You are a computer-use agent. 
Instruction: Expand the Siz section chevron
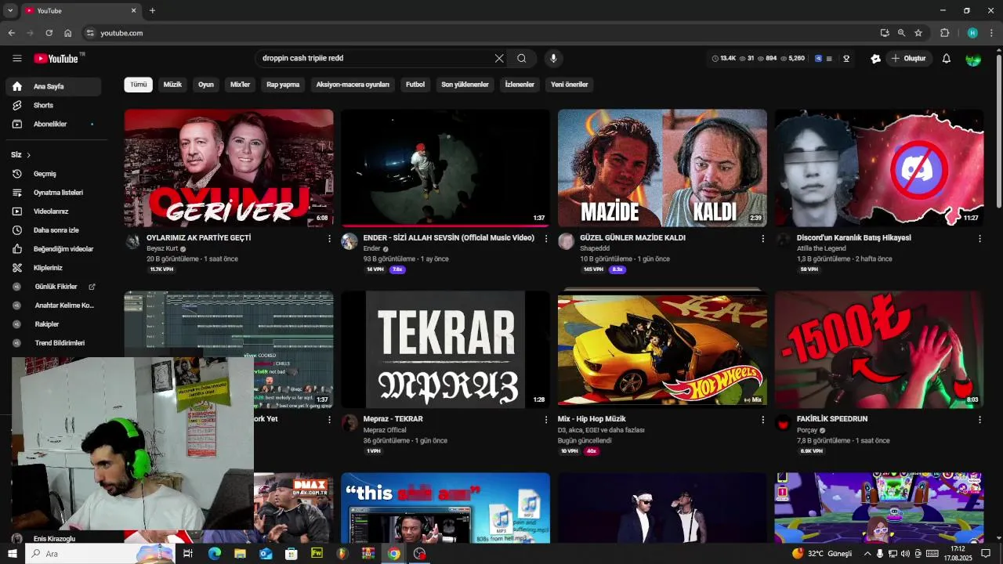point(29,155)
